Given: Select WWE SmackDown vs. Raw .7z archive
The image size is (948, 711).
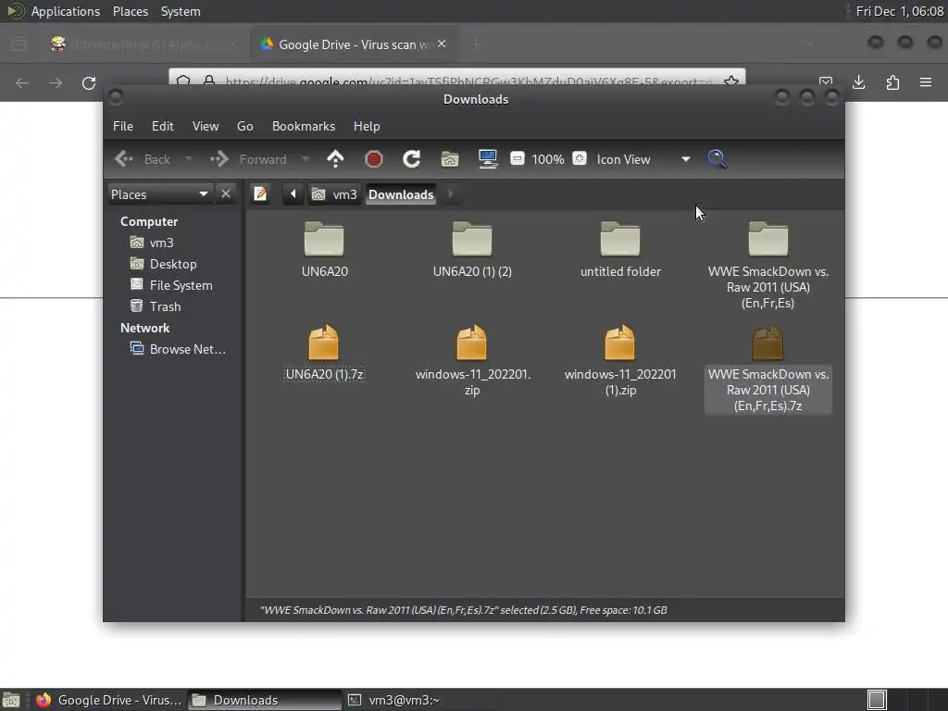Looking at the screenshot, I should tap(767, 368).
